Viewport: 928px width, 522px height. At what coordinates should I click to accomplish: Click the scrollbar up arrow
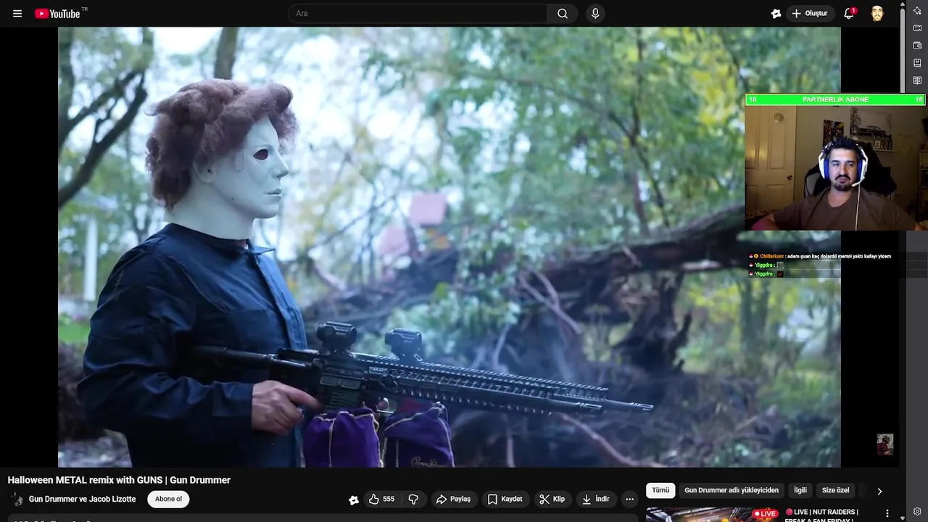click(x=903, y=4)
